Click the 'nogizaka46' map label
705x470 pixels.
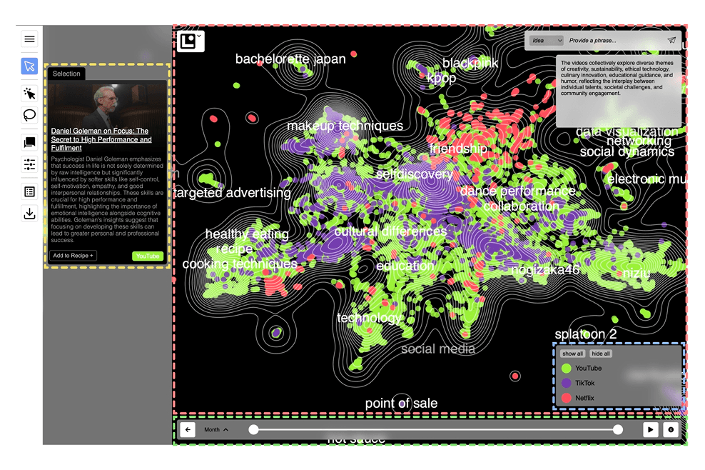tap(545, 270)
